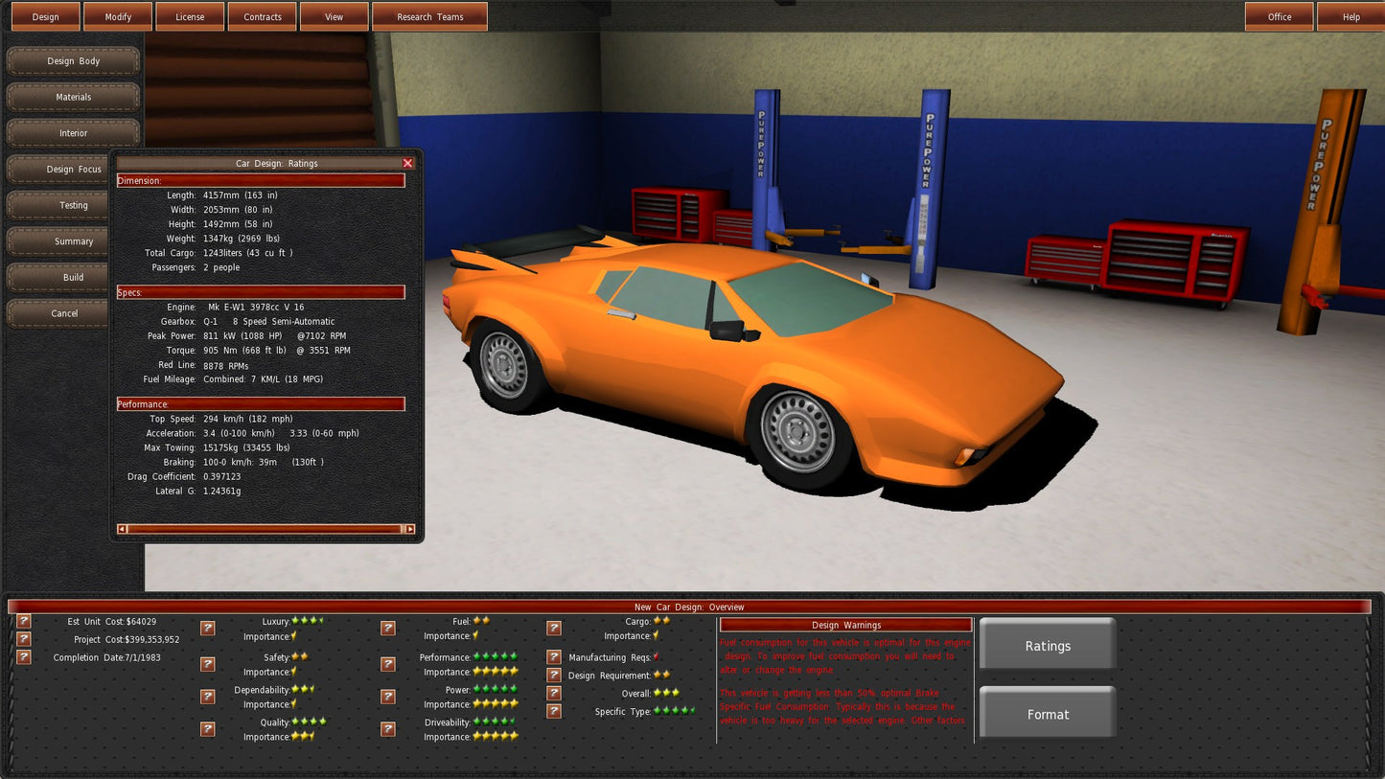This screenshot has width=1385, height=779.
Task: Click the large Format button
Action: (x=1047, y=714)
